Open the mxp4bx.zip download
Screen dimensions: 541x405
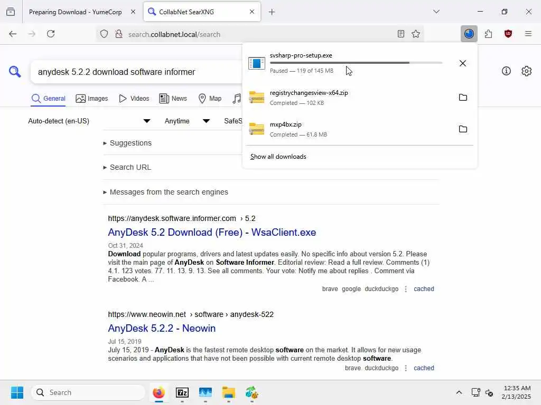click(349, 129)
